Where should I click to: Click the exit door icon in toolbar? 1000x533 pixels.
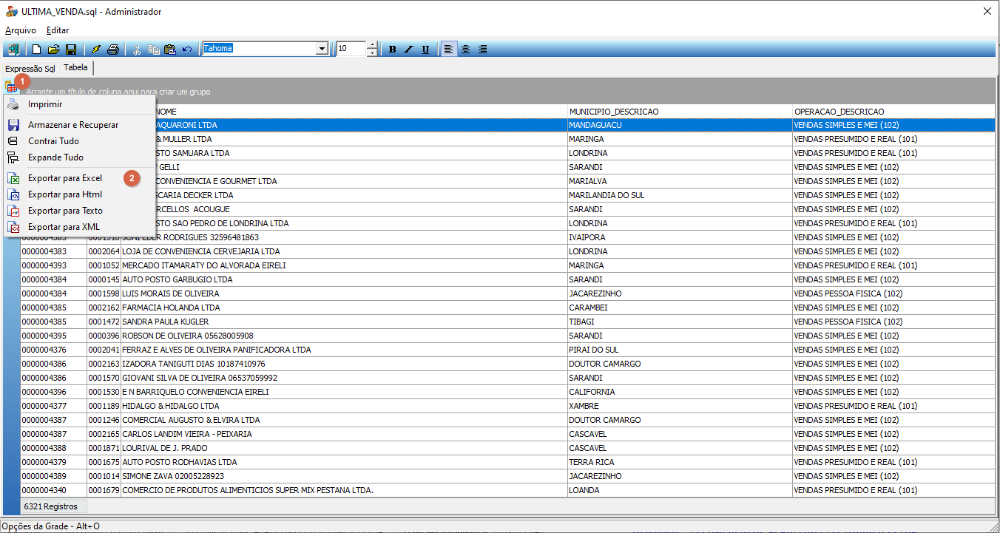(14, 50)
